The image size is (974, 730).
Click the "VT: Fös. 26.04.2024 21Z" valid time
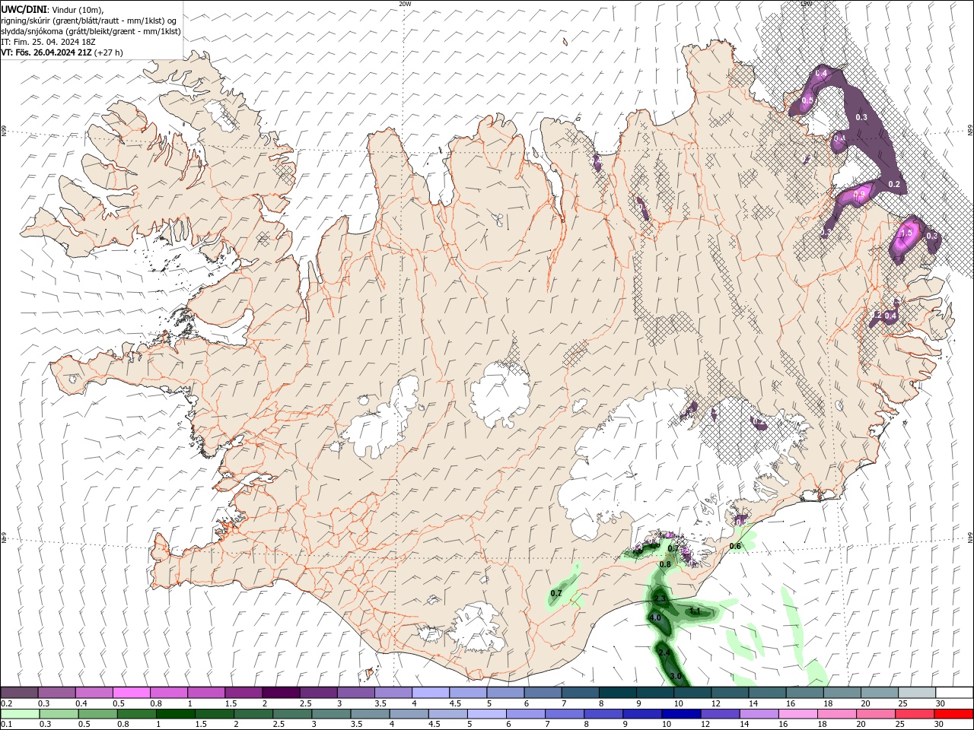coord(46,52)
